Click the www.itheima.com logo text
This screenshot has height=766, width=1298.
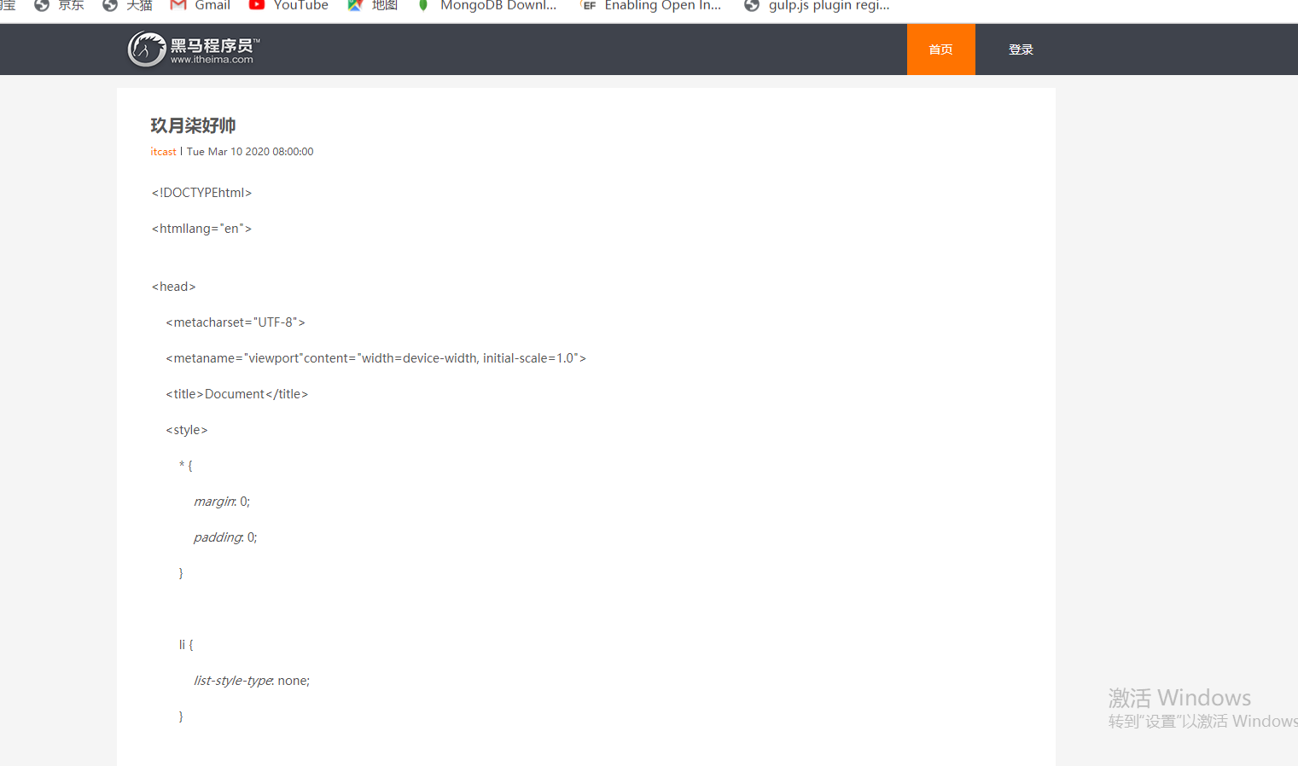[212, 60]
